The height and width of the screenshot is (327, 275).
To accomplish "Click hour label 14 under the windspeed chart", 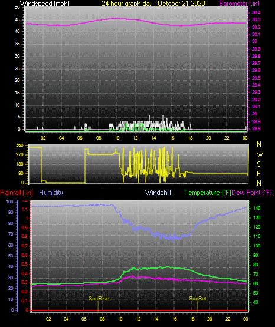I will point(153,138).
